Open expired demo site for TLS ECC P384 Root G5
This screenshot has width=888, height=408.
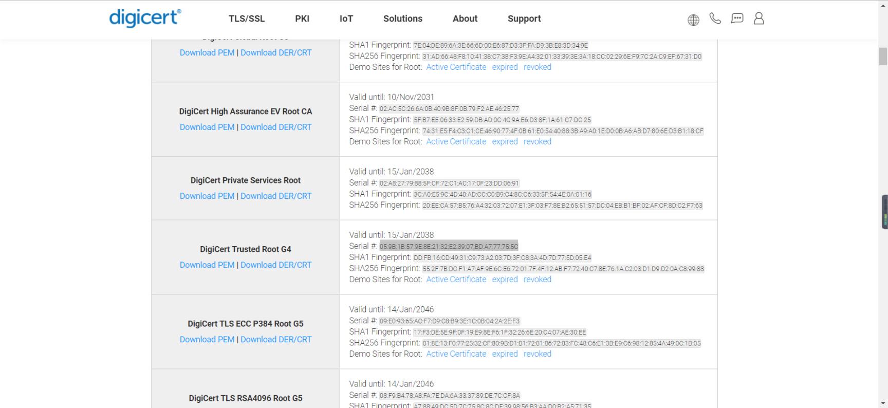(505, 354)
